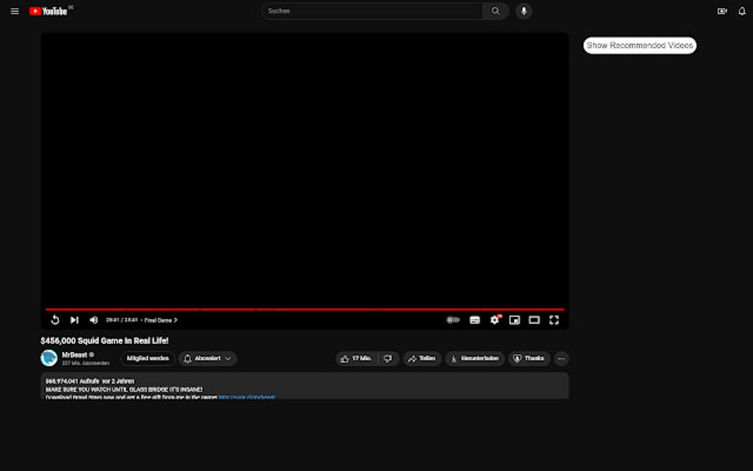
Task: Make the video fullscreen
Action: tap(554, 320)
